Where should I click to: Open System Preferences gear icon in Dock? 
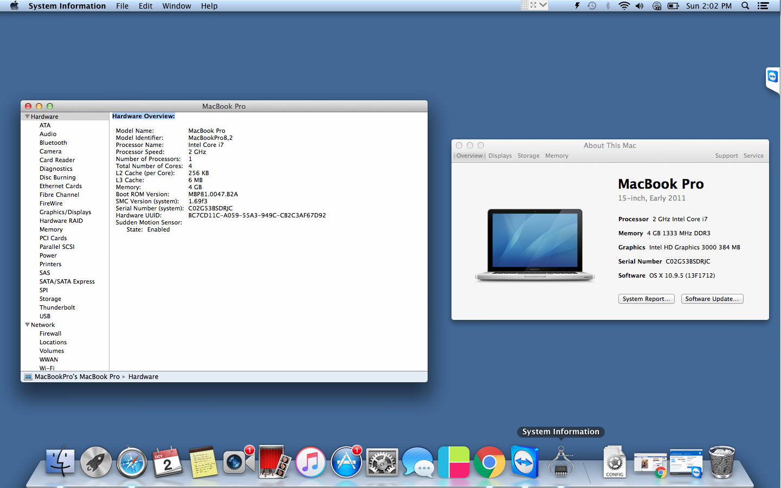pyautogui.click(x=382, y=463)
